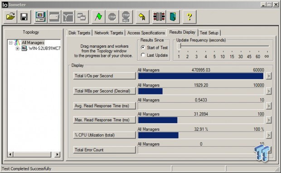Reset workers with the yellow arrow icon
This screenshot has height=173, width=281.
pyautogui.click(x=142, y=17)
